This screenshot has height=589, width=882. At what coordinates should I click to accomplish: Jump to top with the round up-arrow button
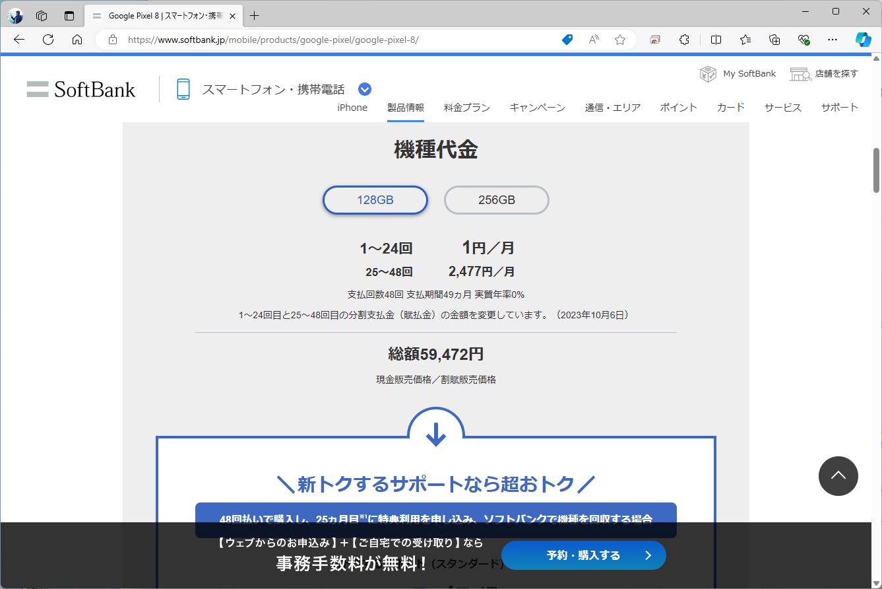[x=838, y=476]
